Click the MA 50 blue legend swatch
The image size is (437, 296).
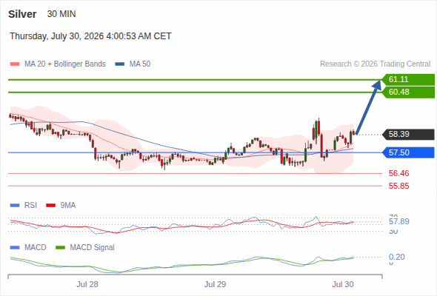tap(120, 64)
